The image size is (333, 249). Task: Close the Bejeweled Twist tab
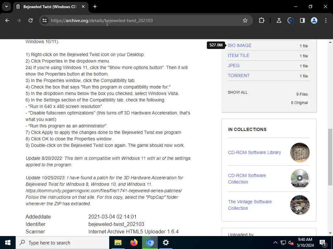click(x=83, y=6)
